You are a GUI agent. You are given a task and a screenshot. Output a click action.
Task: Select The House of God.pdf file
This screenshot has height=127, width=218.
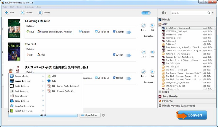[x=187, y=70]
